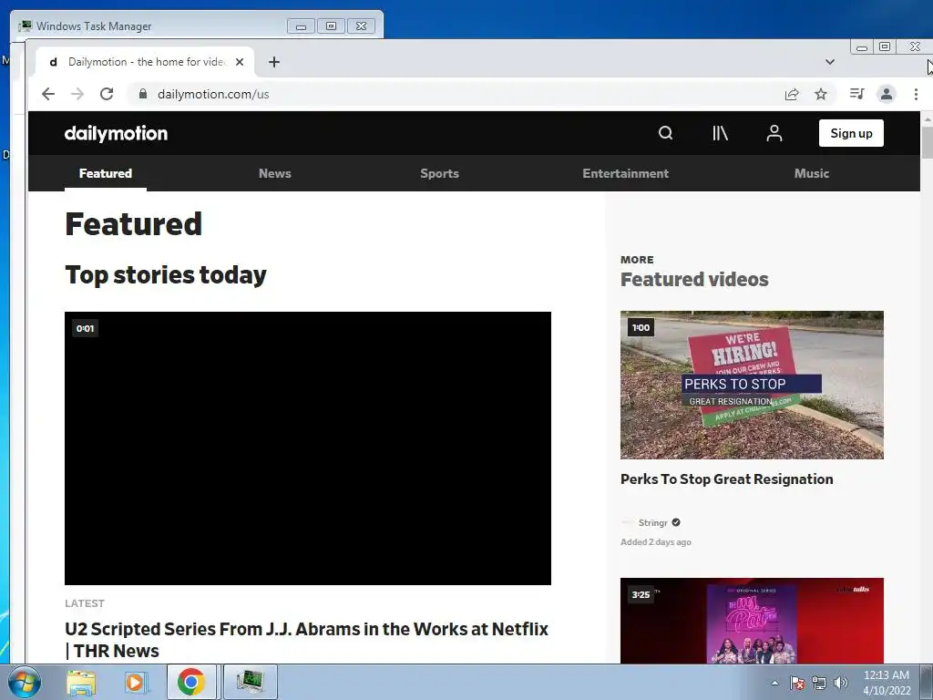Open Chrome three-dot menu
Screen dimensions: 933x700
(916, 94)
